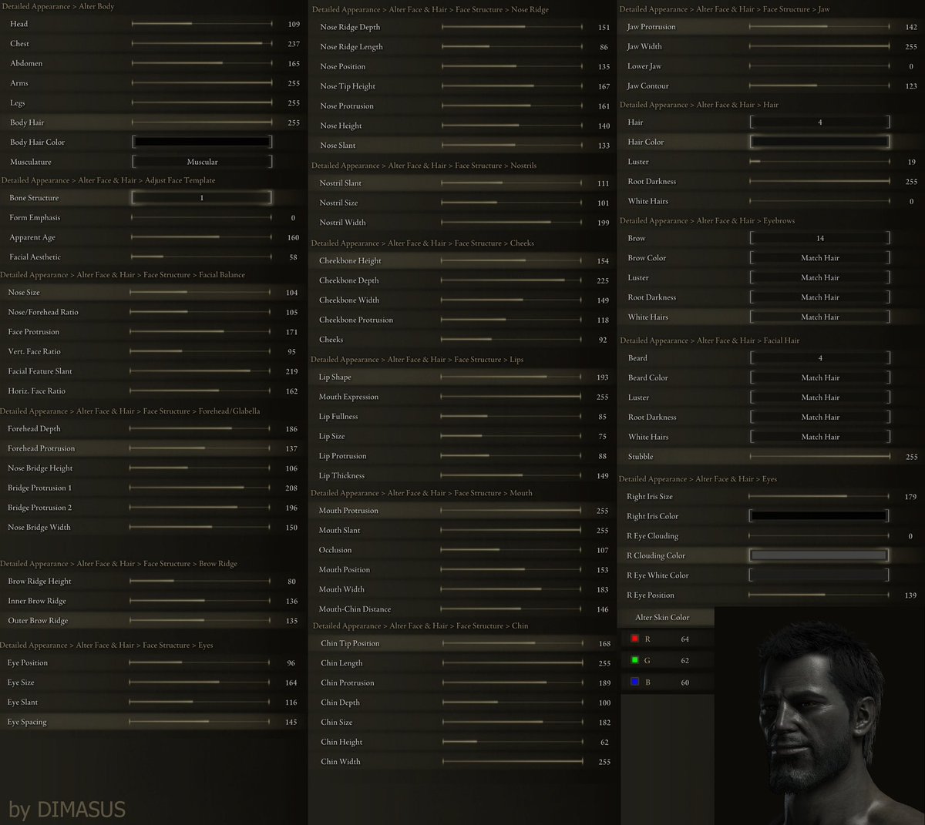The width and height of the screenshot is (925, 825).
Task: Click the Nose Size slider
Action: (x=200, y=293)
